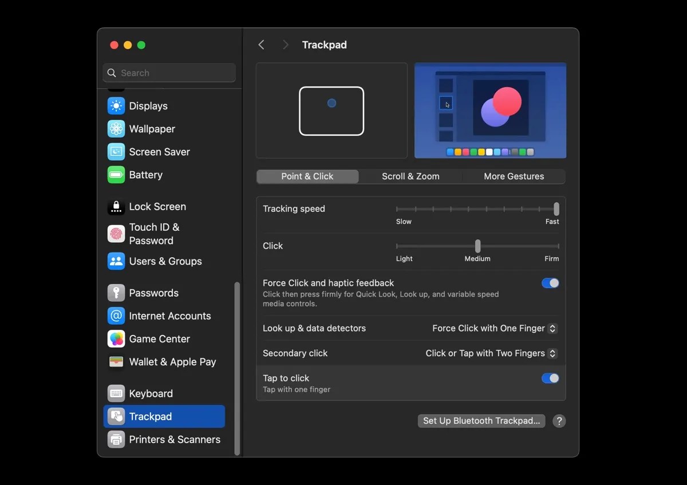Open the More Gestures tab
Viewport: 687px width, 485px height.
[514, 176]
